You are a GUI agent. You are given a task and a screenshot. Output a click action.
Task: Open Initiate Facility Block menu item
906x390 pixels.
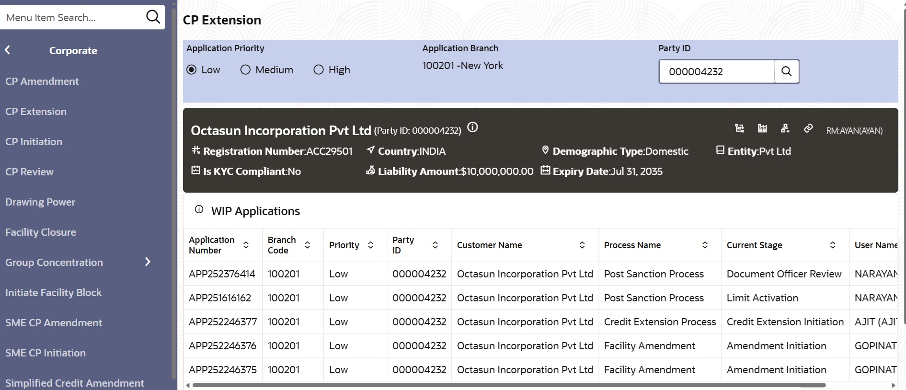(x=53, y=293)
